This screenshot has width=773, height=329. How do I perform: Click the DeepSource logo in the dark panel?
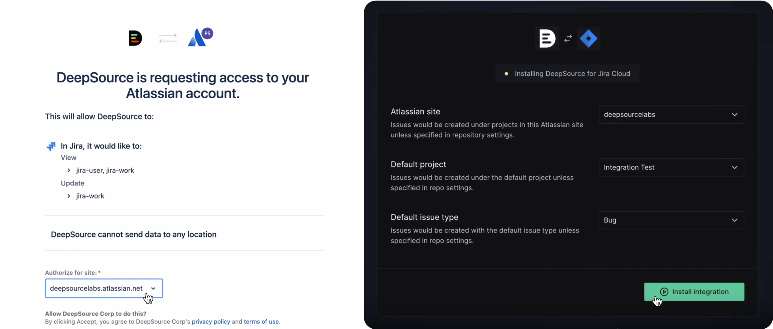[547, 39]
